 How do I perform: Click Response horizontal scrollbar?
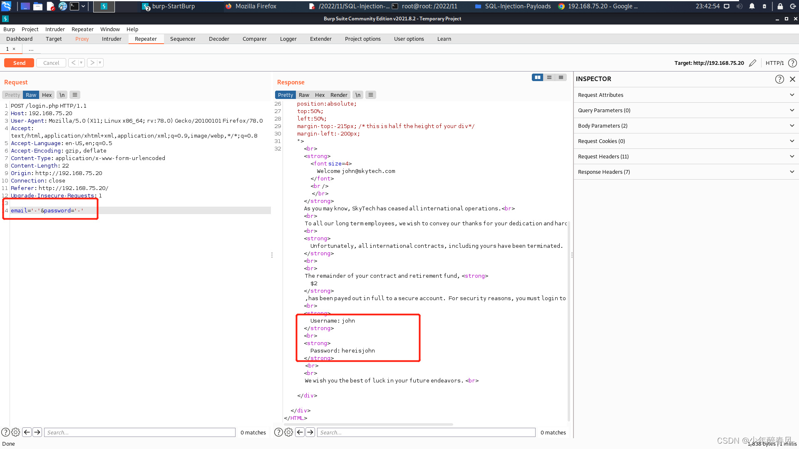point(368,424)
